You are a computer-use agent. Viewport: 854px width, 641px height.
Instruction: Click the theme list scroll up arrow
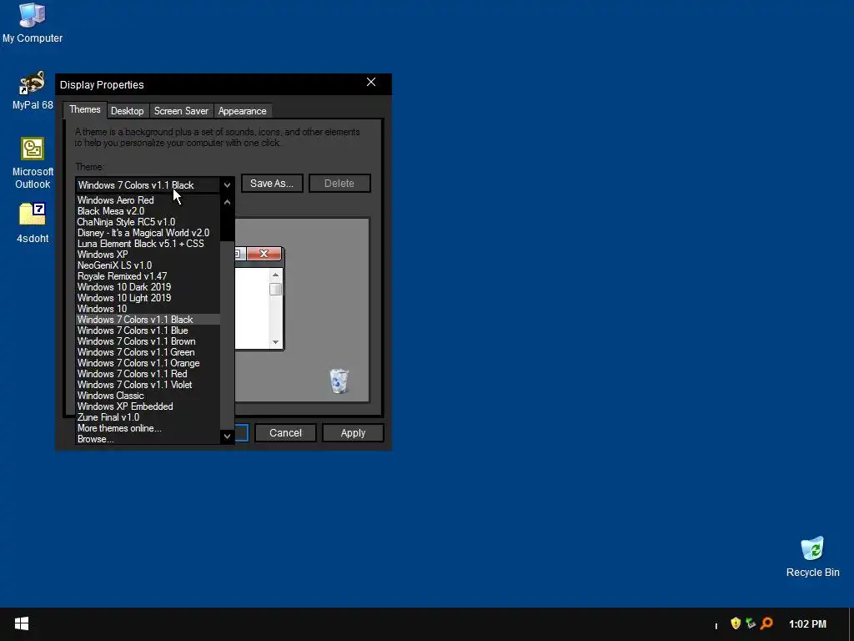[227, 202]
